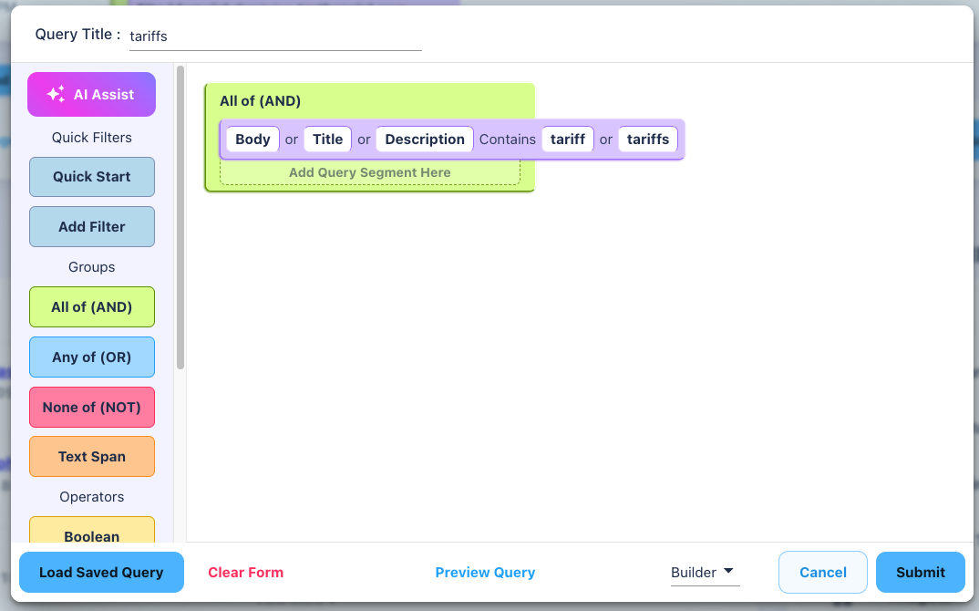Edit the 'tariff' keyword value
Viewport: 979px width, 611px height.
point(568,140)
